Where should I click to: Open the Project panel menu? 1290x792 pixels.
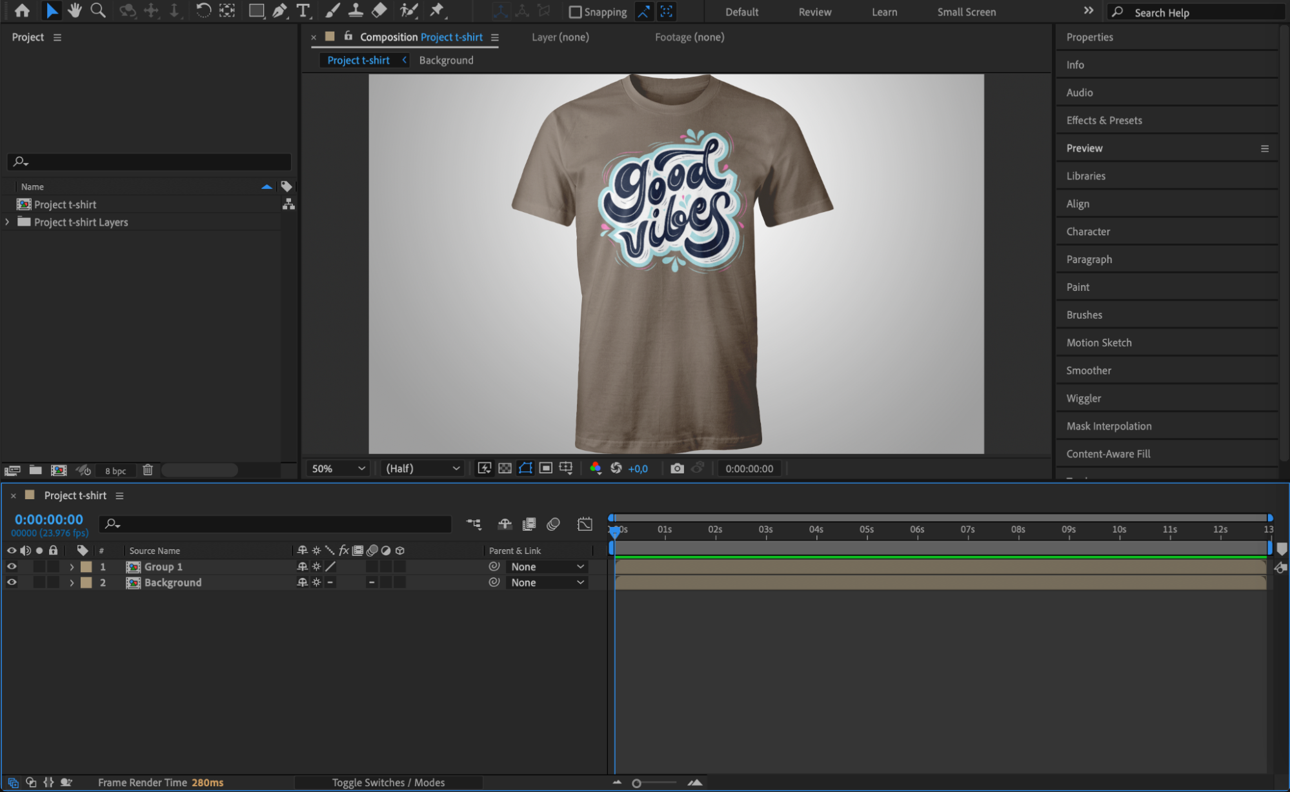[57, 37]
